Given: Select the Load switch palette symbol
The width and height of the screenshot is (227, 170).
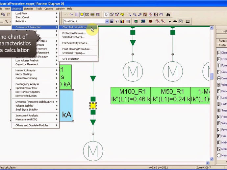Looking at the screenshot, I should [x=218, y=98].
